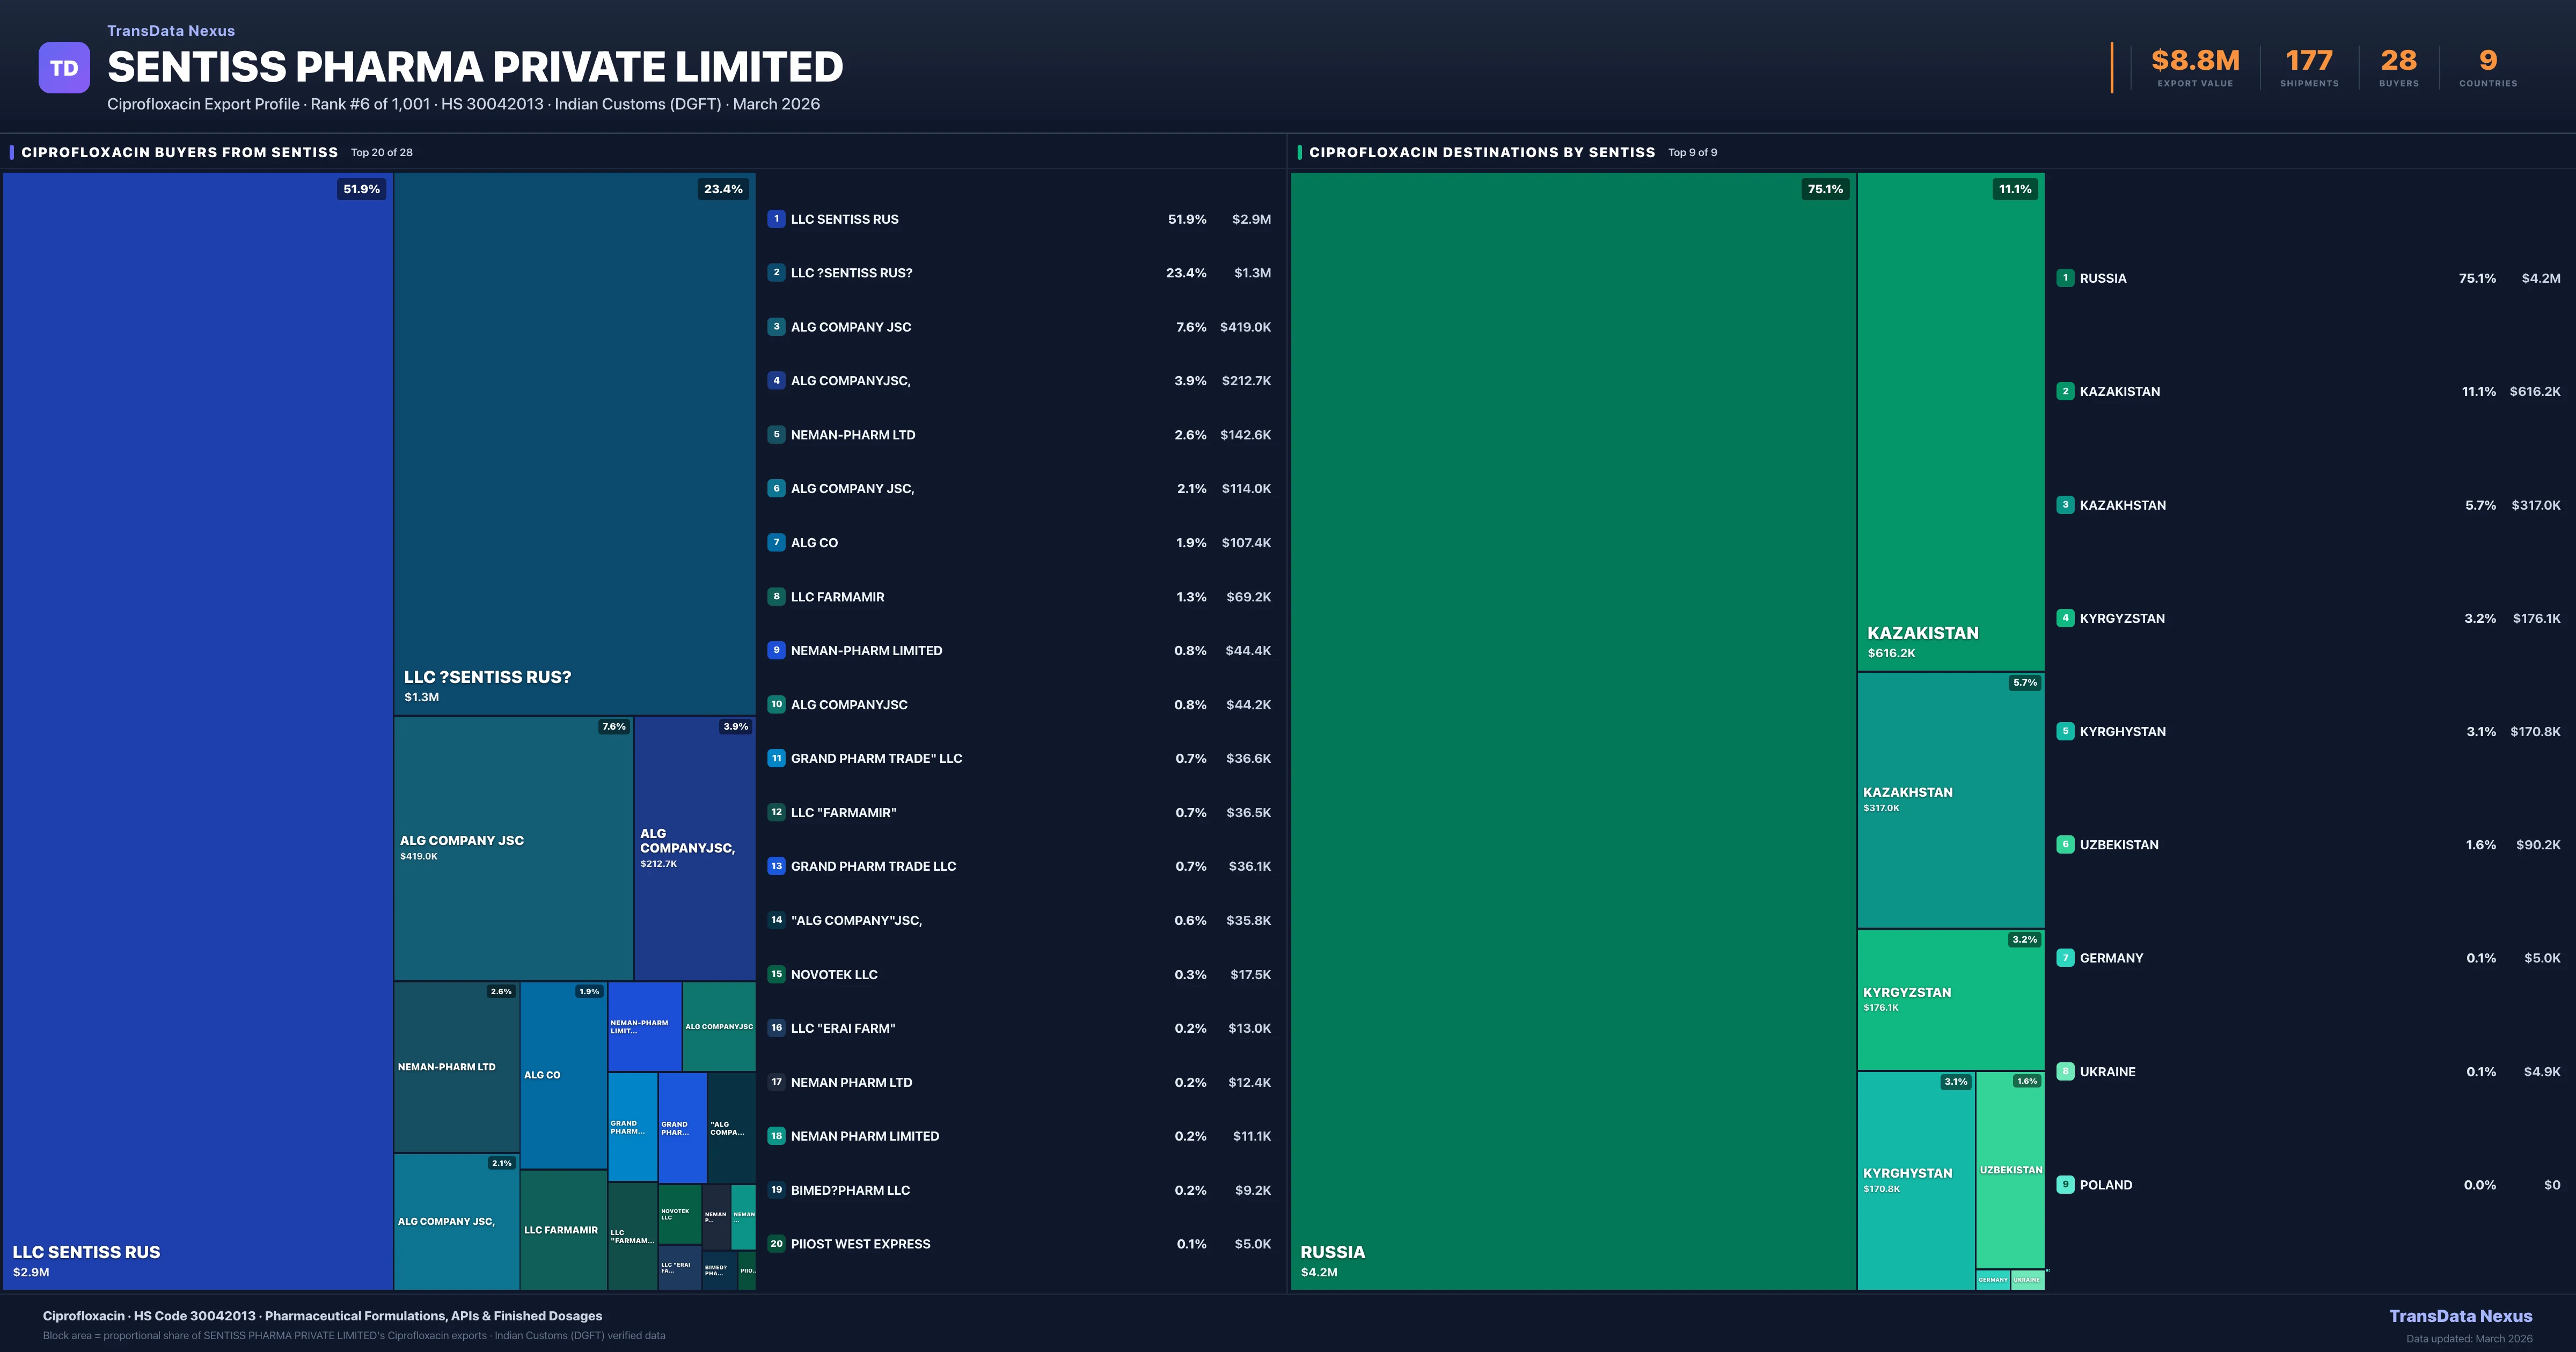This screenshot has width=2576, height=1352.
Task: Click the KYRGYZSTAN destination legend entry
Action: pyautogui.click(x=2122, y=619)
